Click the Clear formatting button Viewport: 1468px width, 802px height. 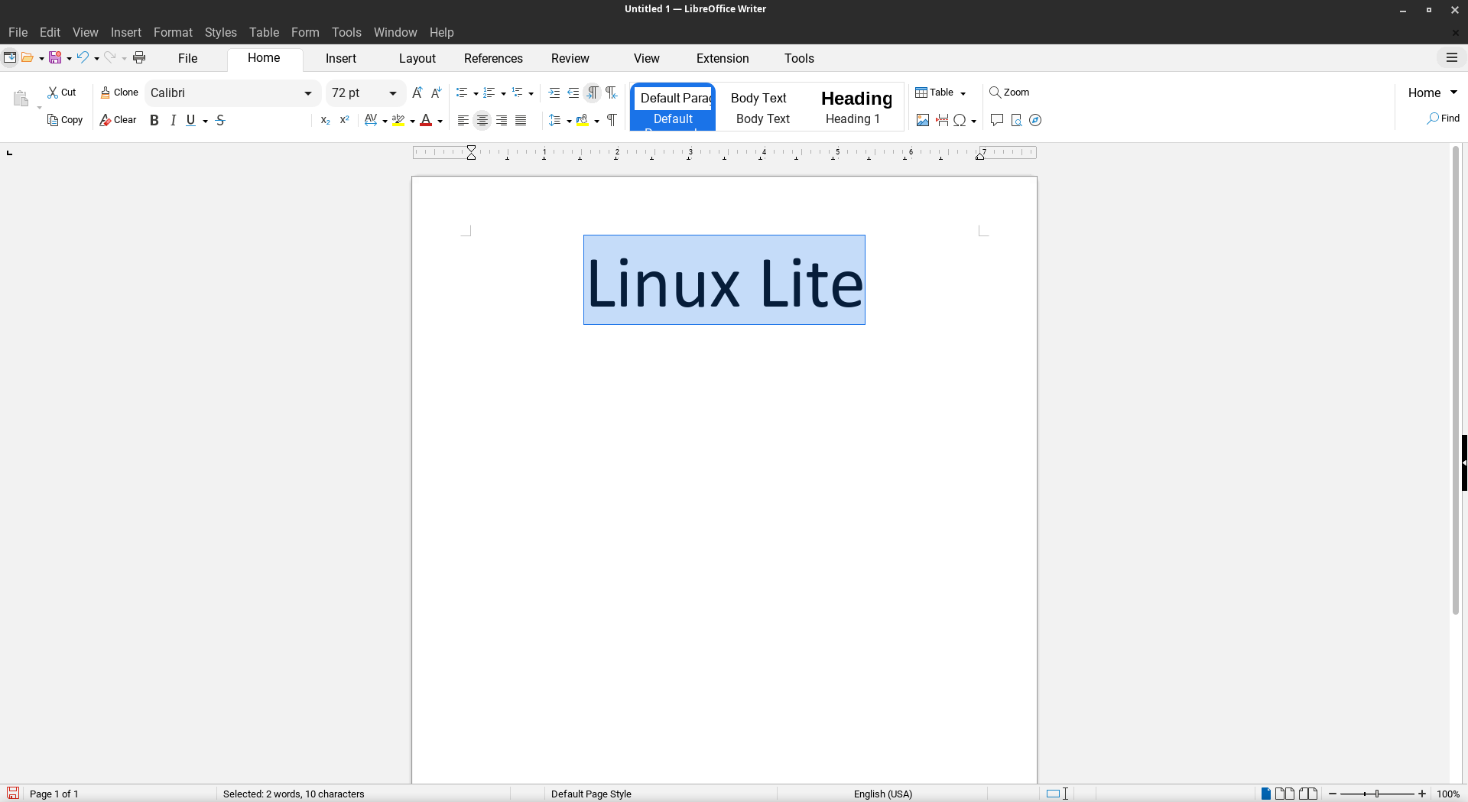point(118,120)
